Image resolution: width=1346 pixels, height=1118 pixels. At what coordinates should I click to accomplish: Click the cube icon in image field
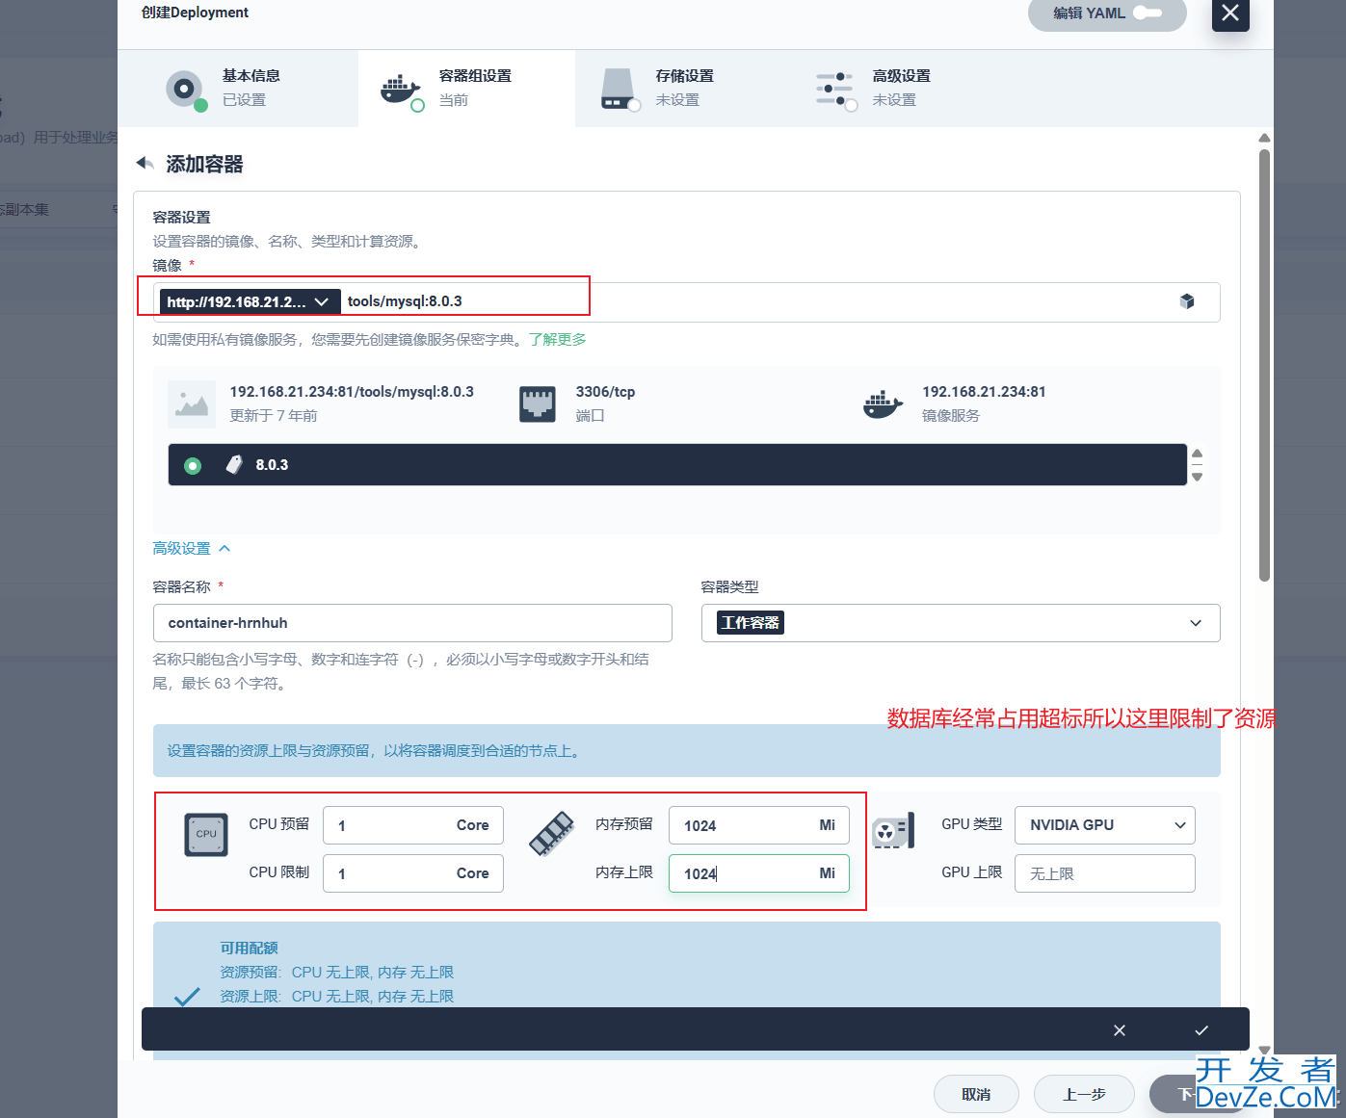point(1187,301)
